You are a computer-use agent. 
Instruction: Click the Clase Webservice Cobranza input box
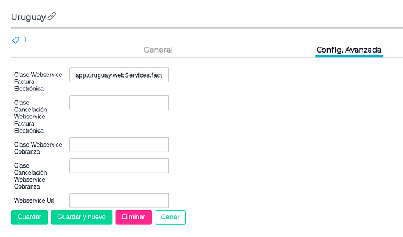[x=119, y=145]
